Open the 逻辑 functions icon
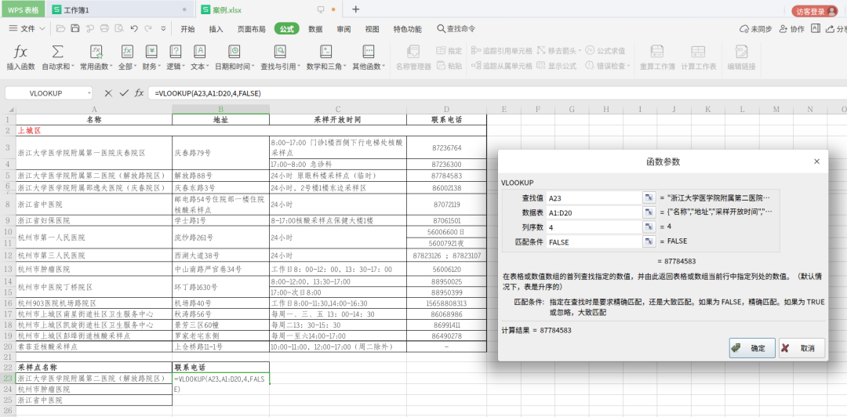The height and width of the screenshot is (417, 847). [175, 52]
